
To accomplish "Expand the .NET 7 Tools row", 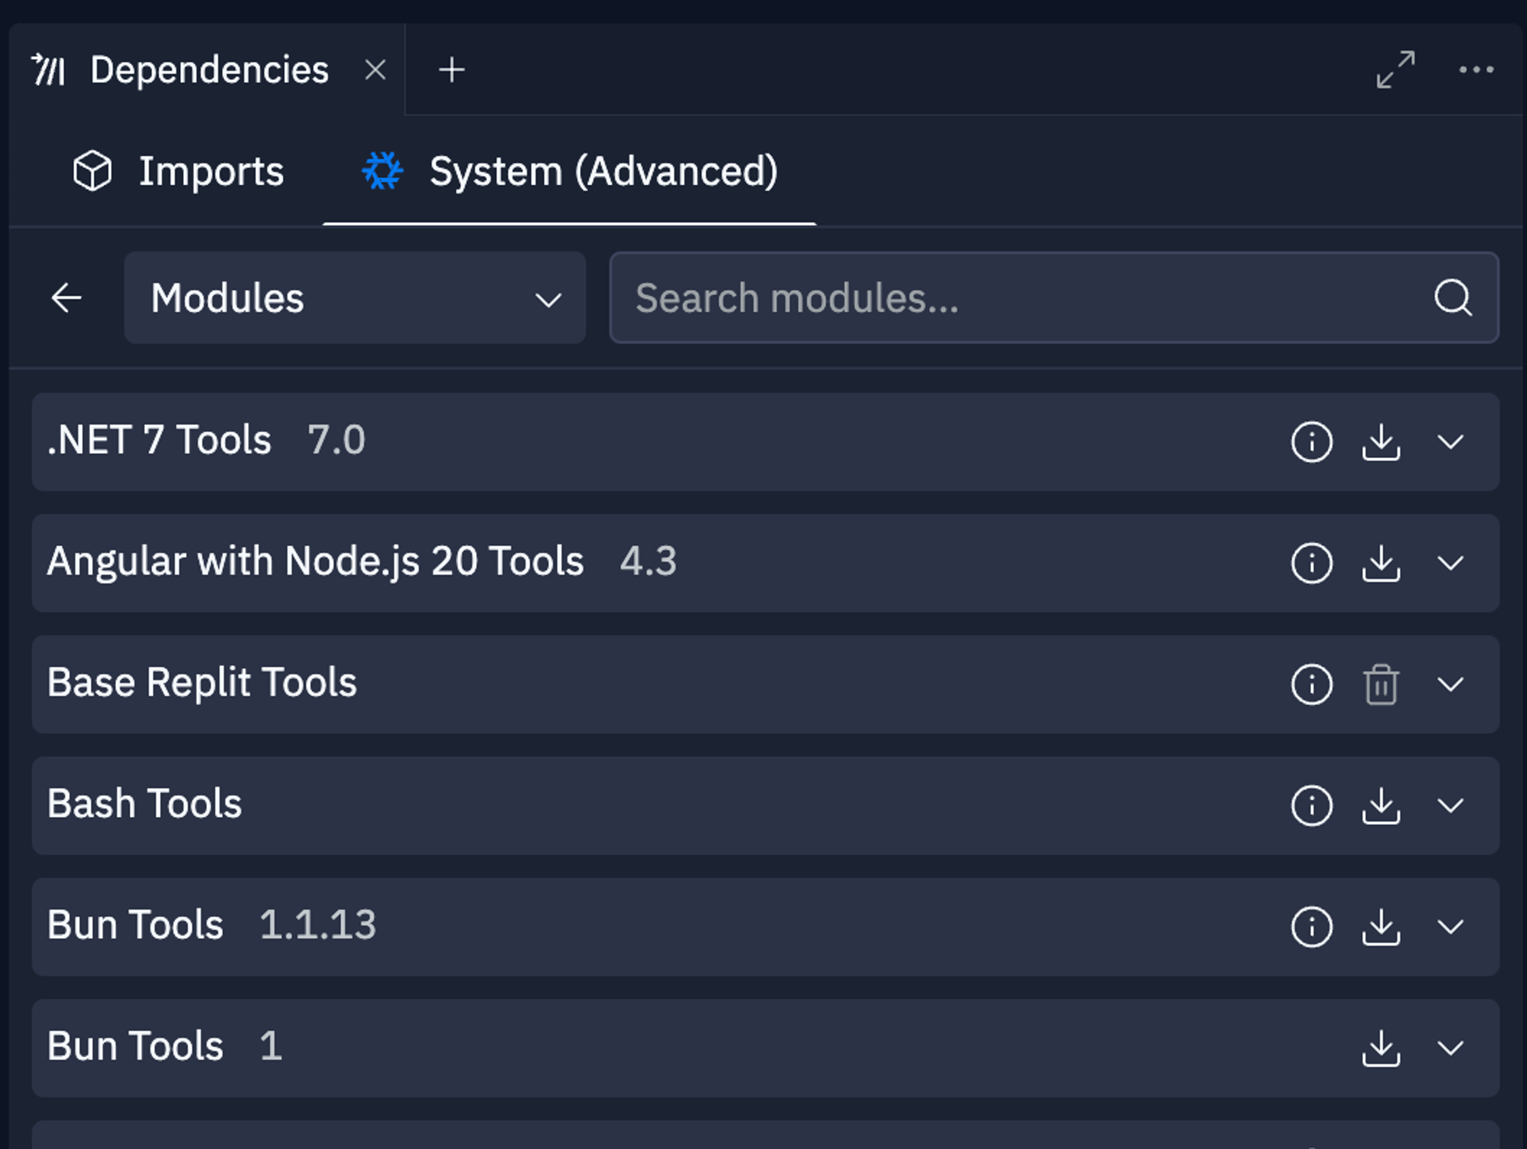I will point(1450,442).
